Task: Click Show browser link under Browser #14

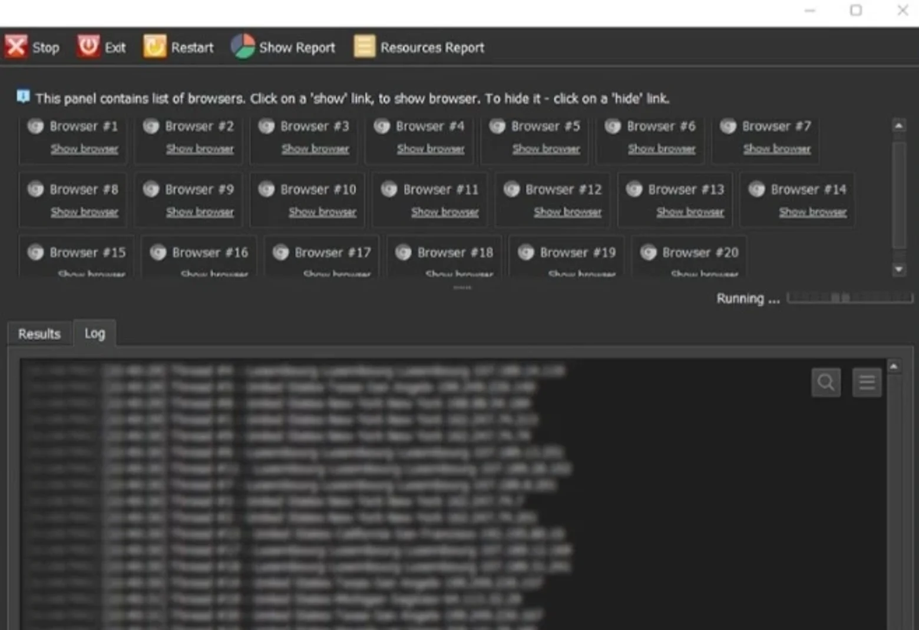Action: click(813, 212)
